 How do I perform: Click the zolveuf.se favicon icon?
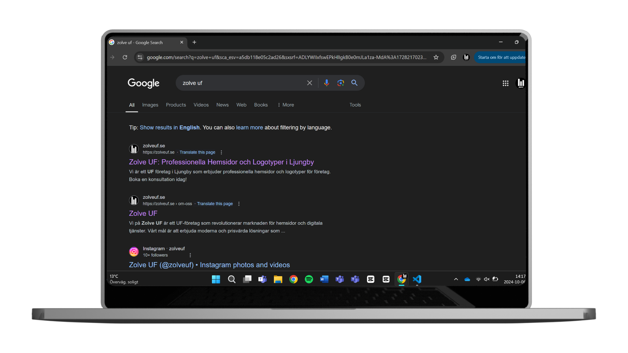click(134, 149)
